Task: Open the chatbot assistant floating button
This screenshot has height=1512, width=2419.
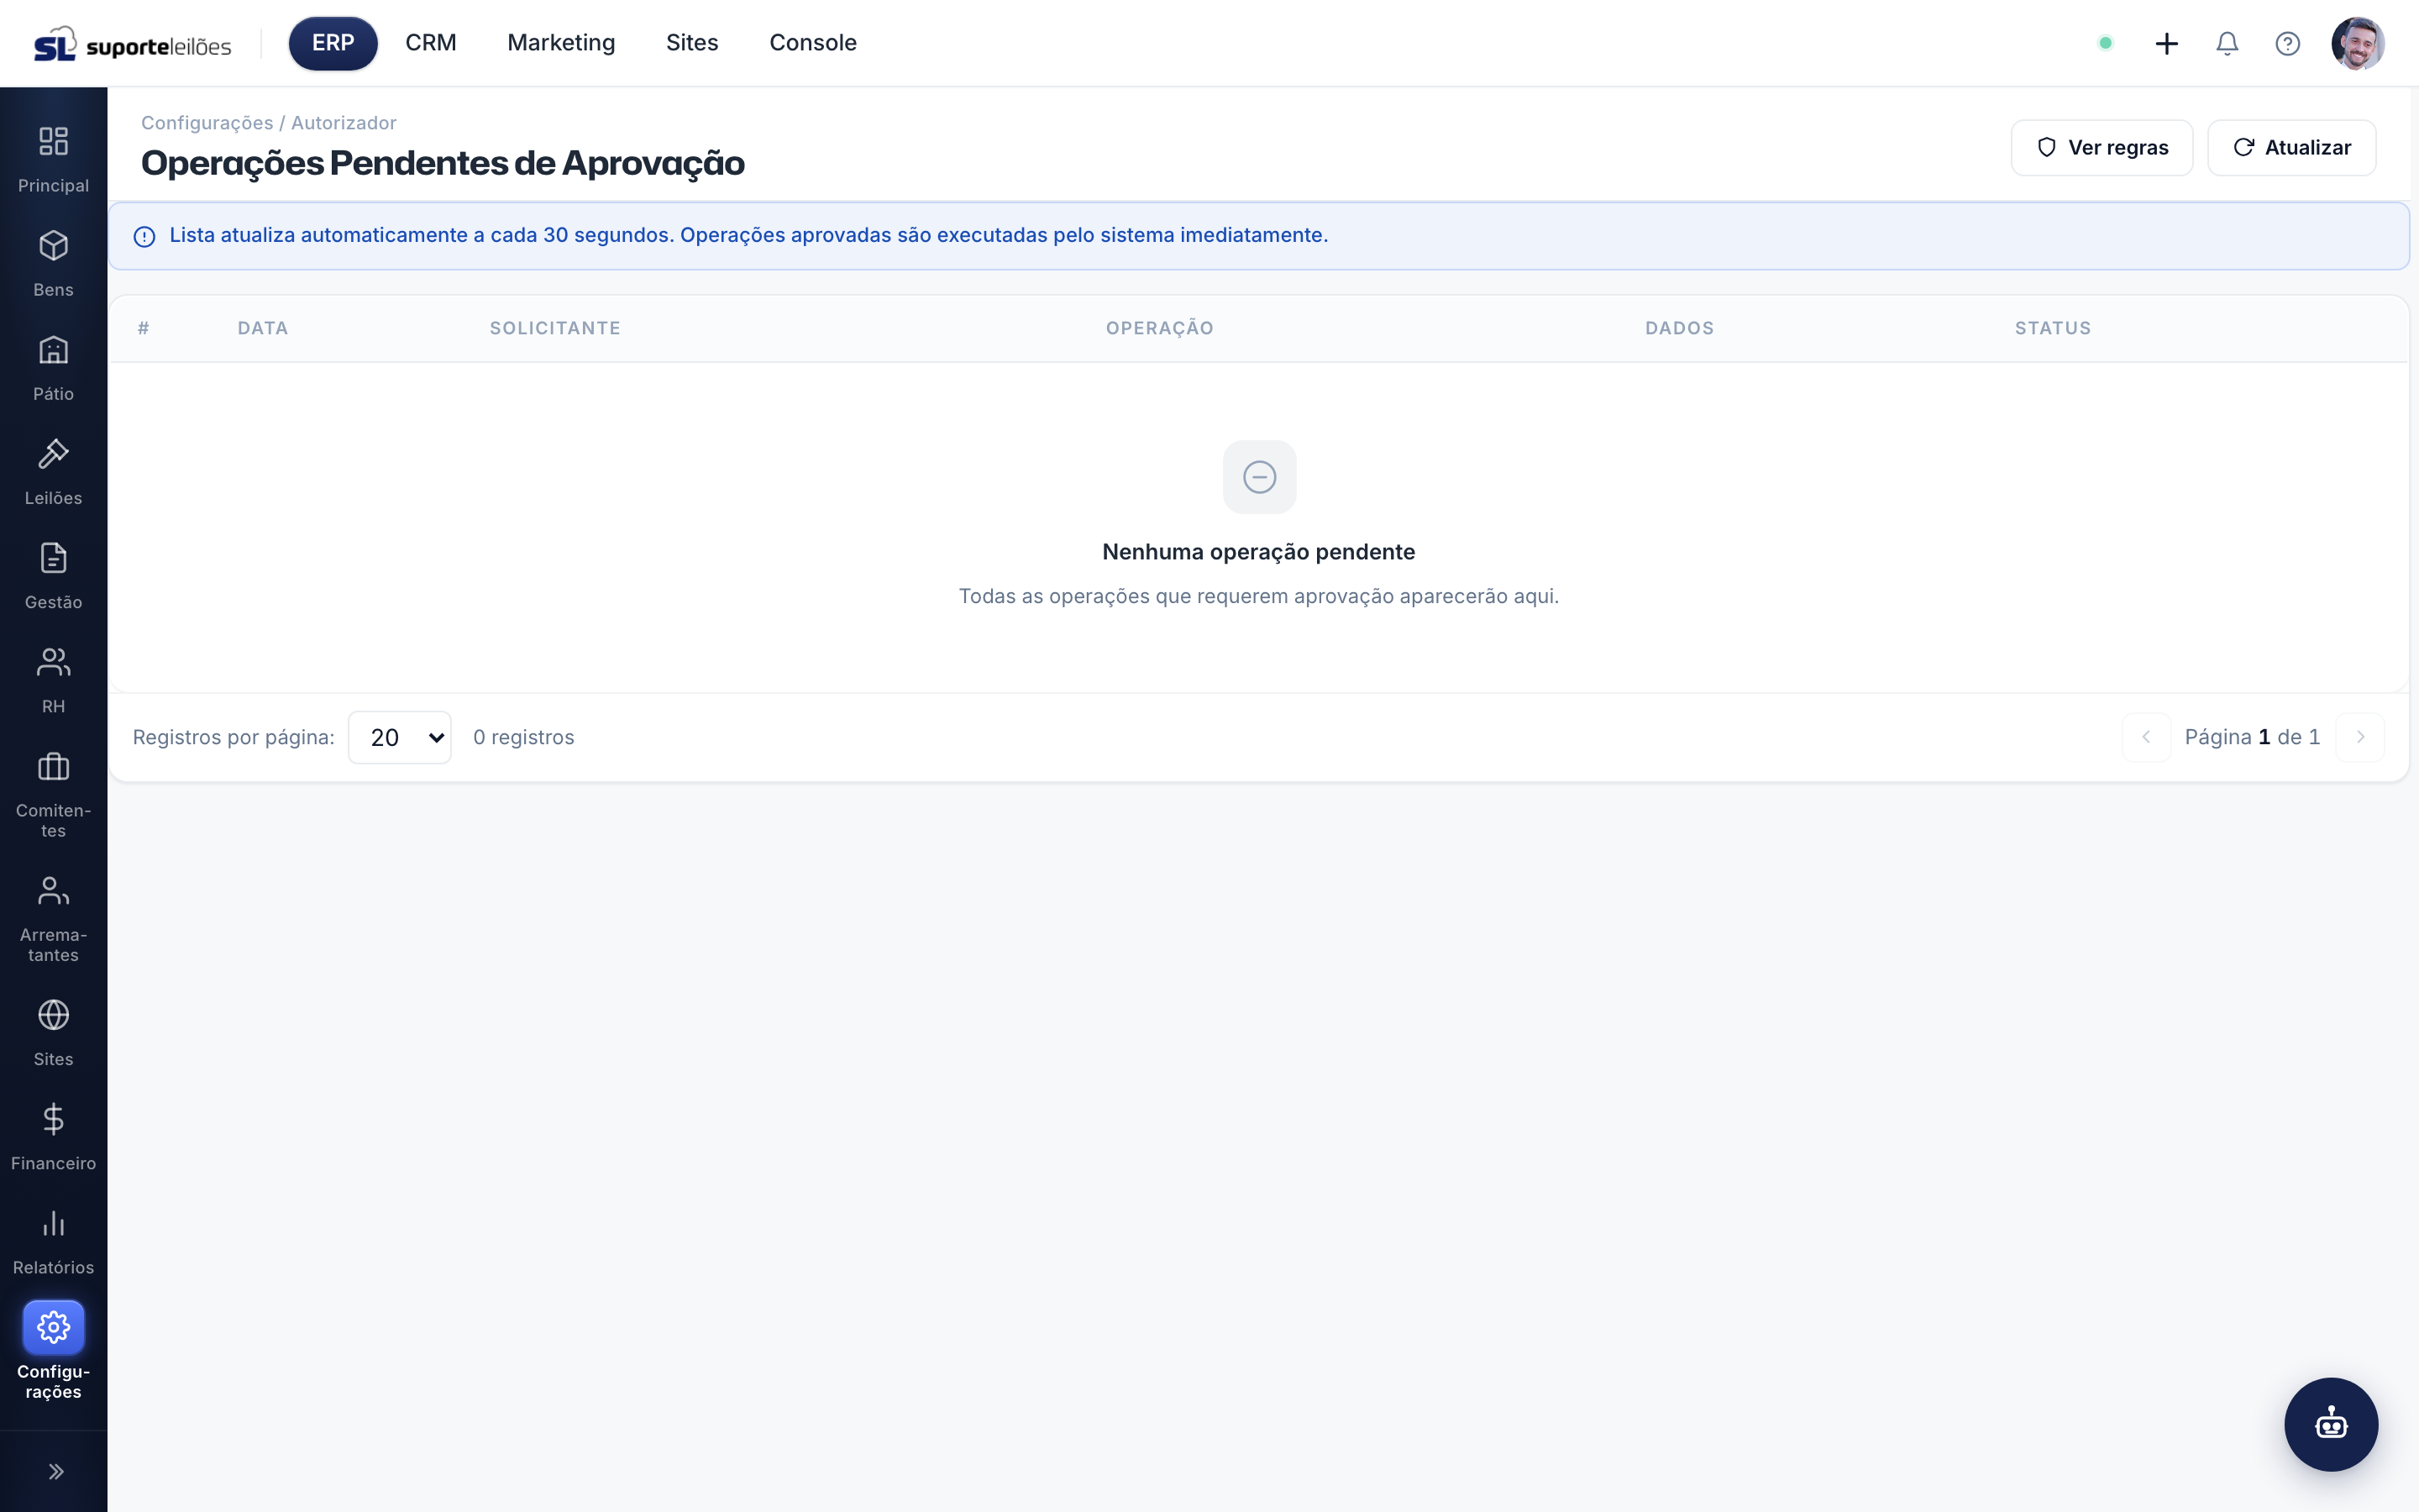Action: click(x=2331, y=1424)
